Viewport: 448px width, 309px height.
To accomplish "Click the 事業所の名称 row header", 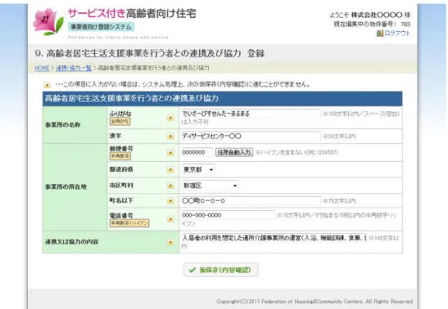I will tap(75, 125).
